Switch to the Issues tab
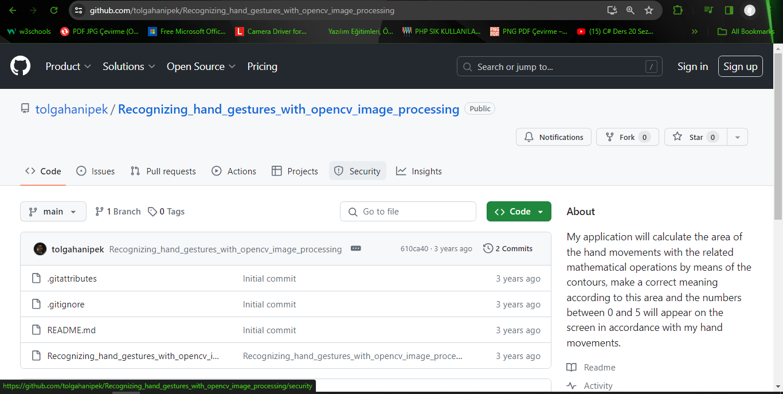 pyautogui.click(x=96, y=171)
